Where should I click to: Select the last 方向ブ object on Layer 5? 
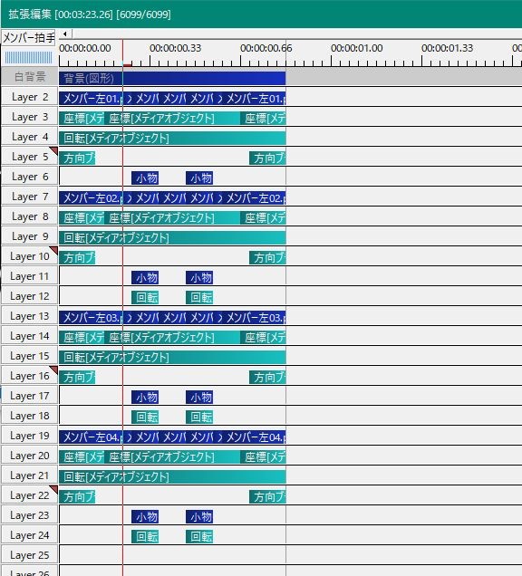pyautogui.click(x=267, y=158)
